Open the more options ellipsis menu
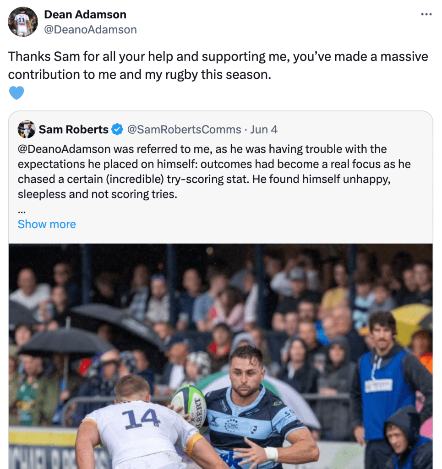The image size is (442, 469). point(426,14)
